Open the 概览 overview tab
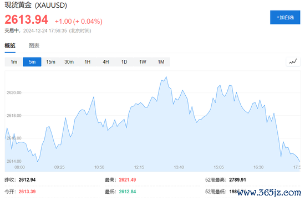305x201 pixels. coord(10,46)
